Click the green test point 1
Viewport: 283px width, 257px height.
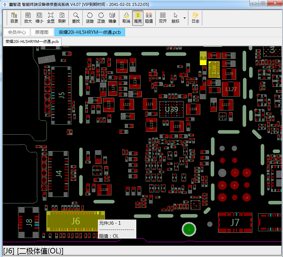tap(189, 230)
